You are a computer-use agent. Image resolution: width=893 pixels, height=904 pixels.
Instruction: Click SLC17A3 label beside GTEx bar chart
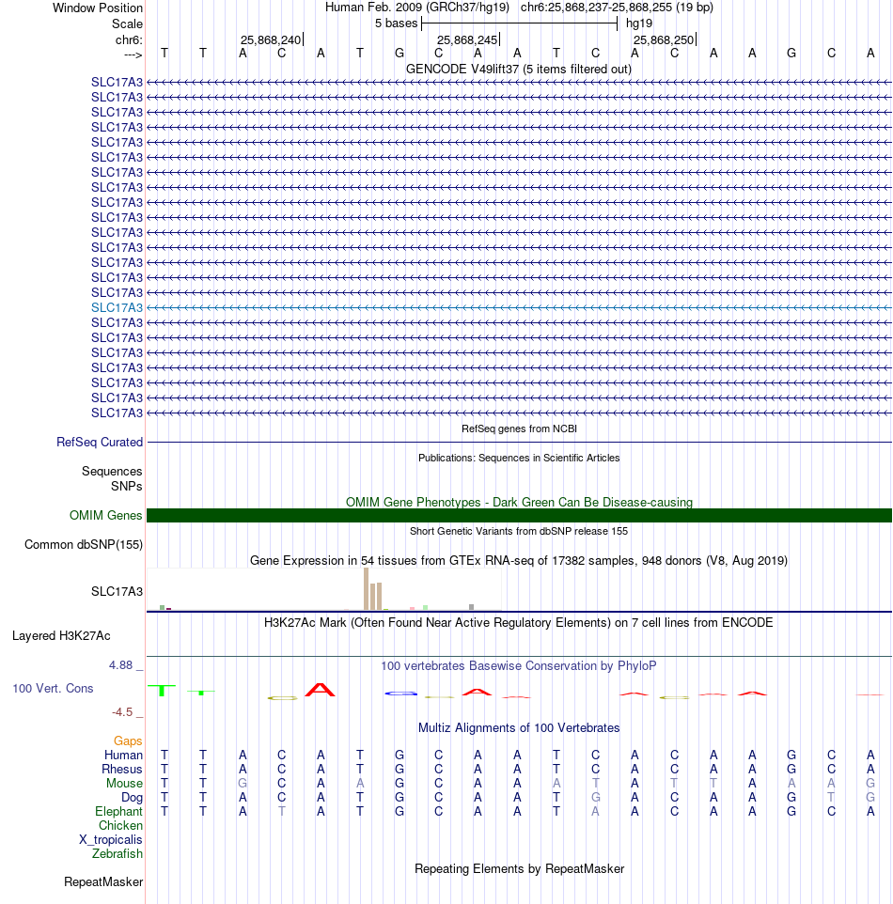(x=117, y=591)
